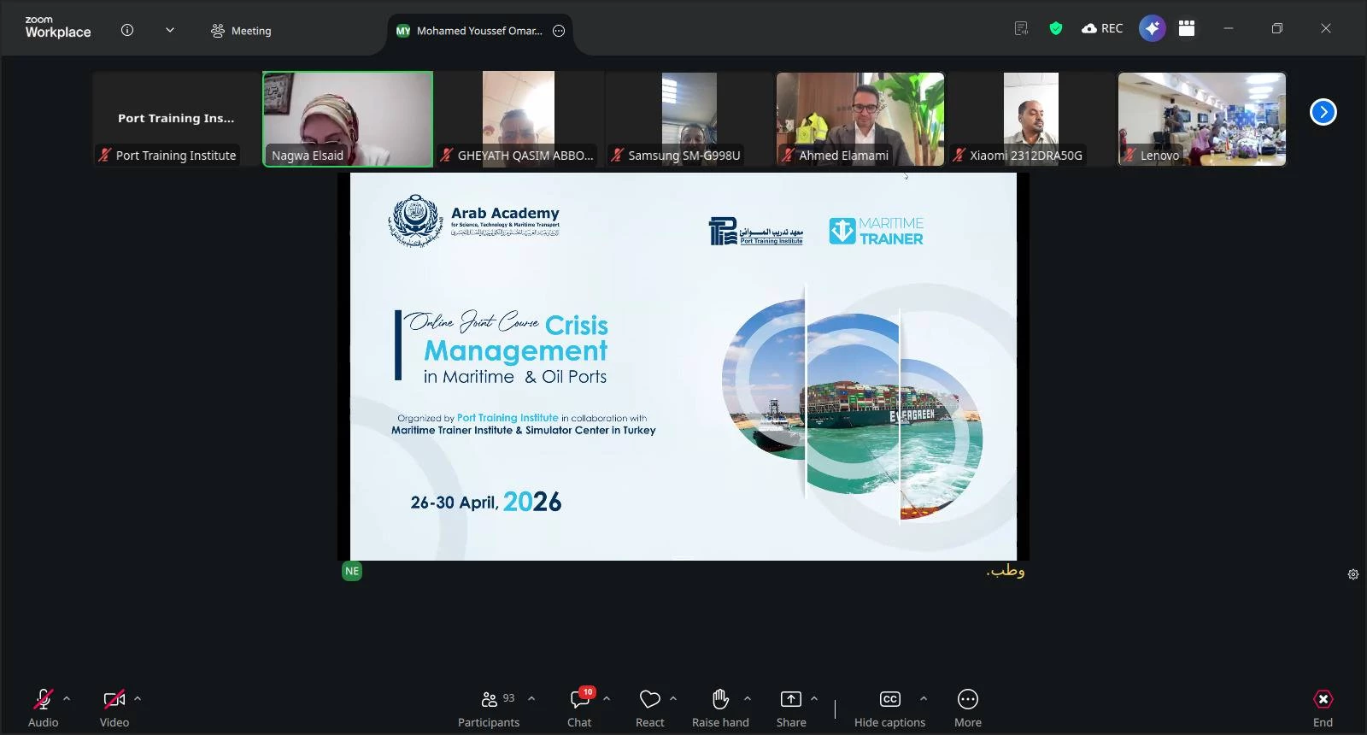Show next page of participant thumbnails
Screen dimensions: 1367x735
coord(1323,112)
